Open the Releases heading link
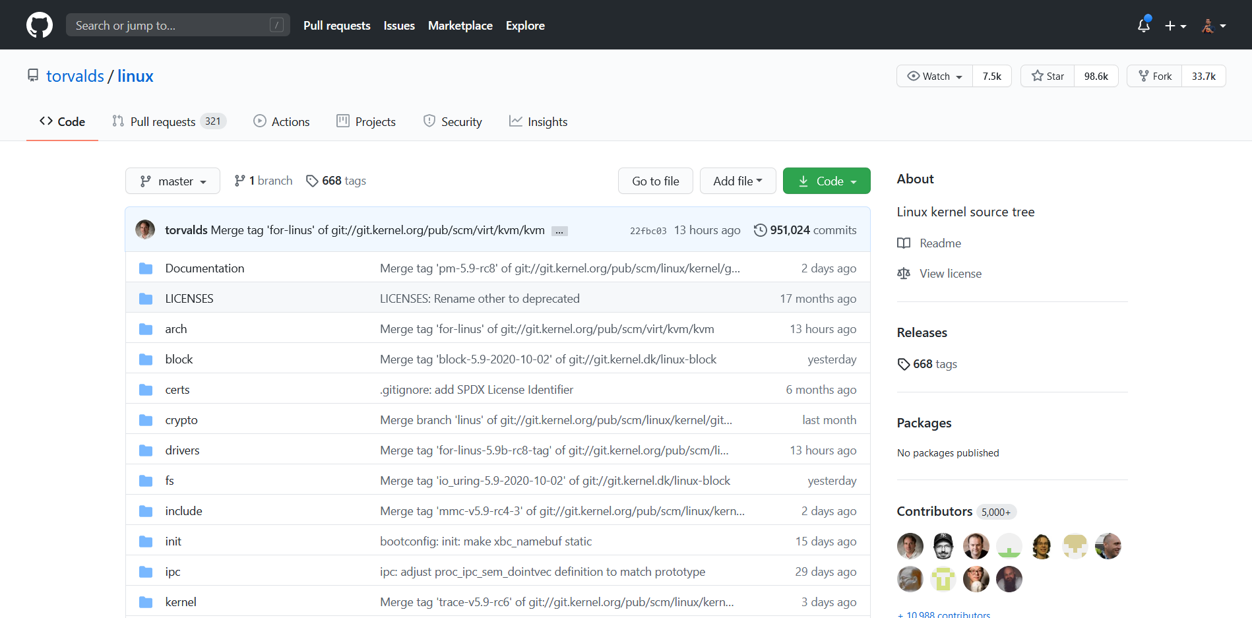The height and width of the screenshot is (618, 1252). [x=922, y=332]
